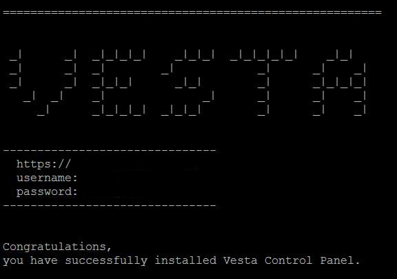The width and height of the screenshot is (397, 279).
Task: Click the word installed
Action: (185, 260)
